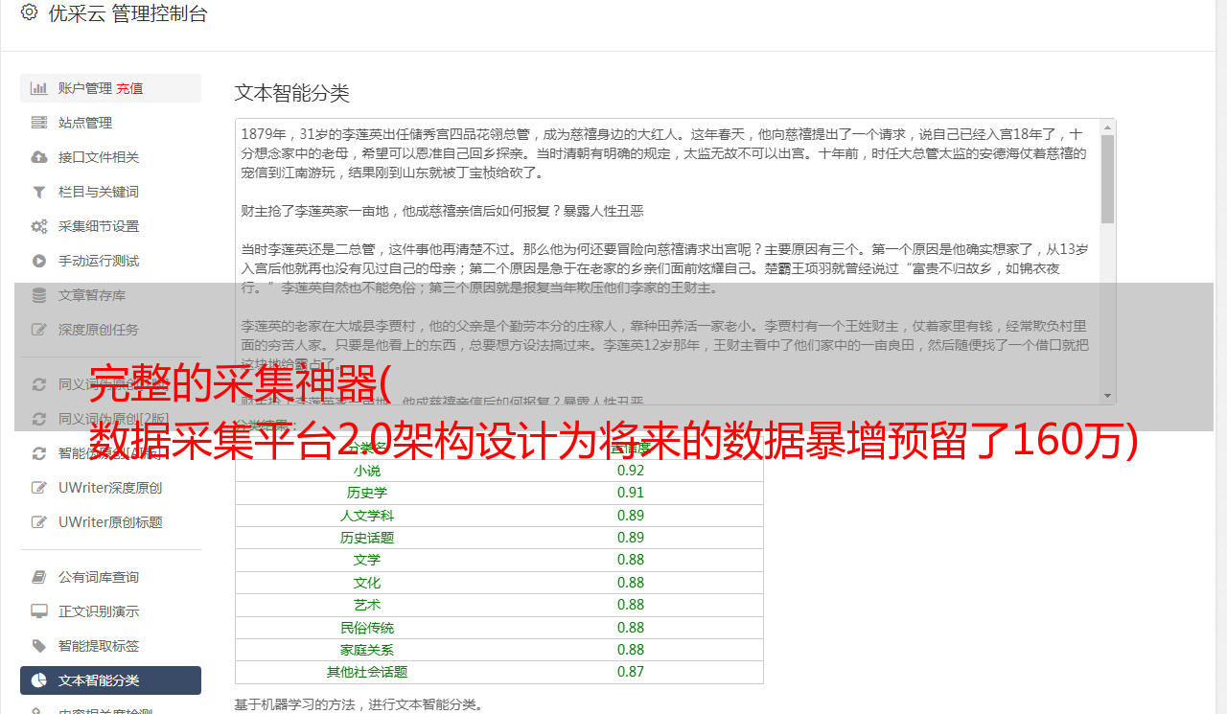The width and height of the screenshot is (1227, 714).
Task: Click the edit icon for 深度原创任务
Action: click(x=39, y=330)
